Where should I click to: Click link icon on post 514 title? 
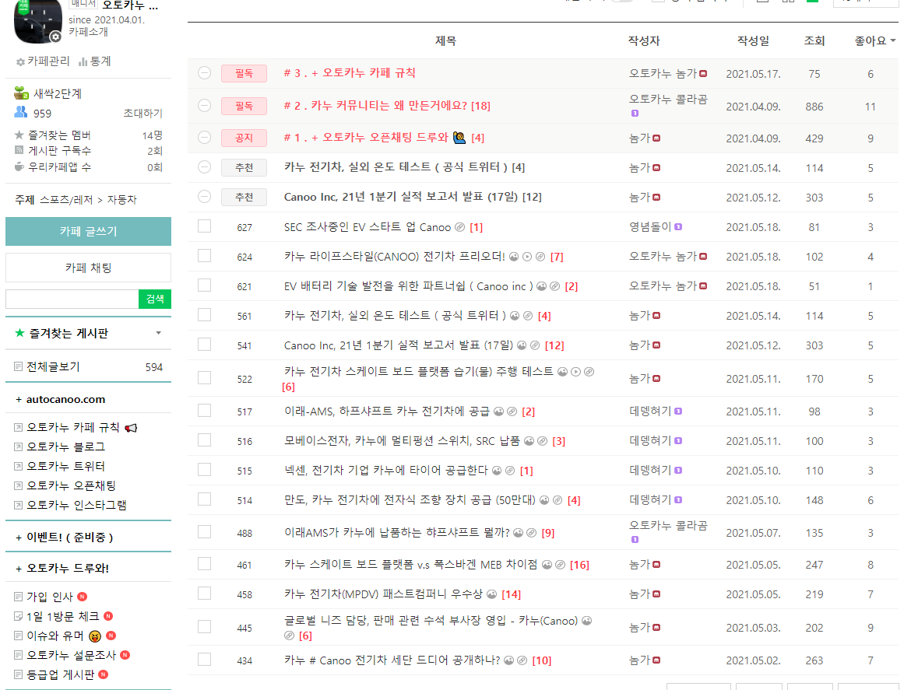(x=558, y=500)
